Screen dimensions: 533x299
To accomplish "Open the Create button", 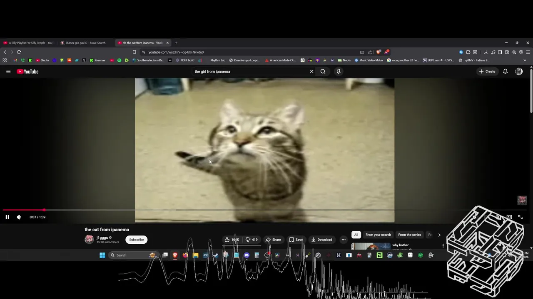I will click(487, 71).
